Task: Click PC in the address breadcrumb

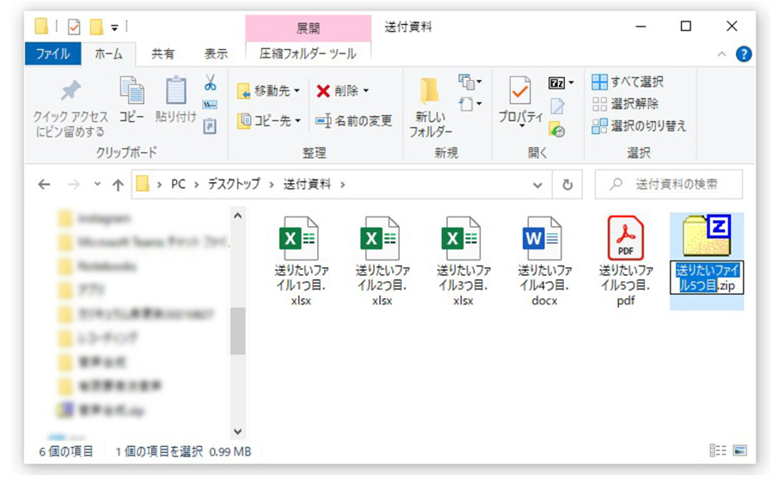Action: pyautogui.click(x=178, y=184)
